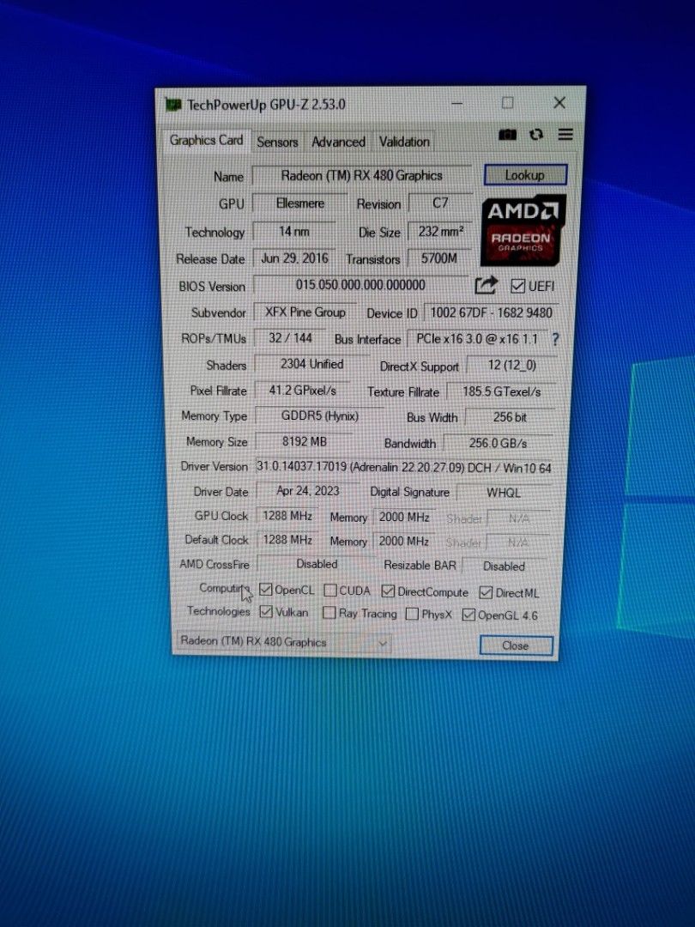The width and height of the screenshot is (695, 927).
Task: Click the Memory Type value GDDR5 (Hynix)
Action: [320, 416]
